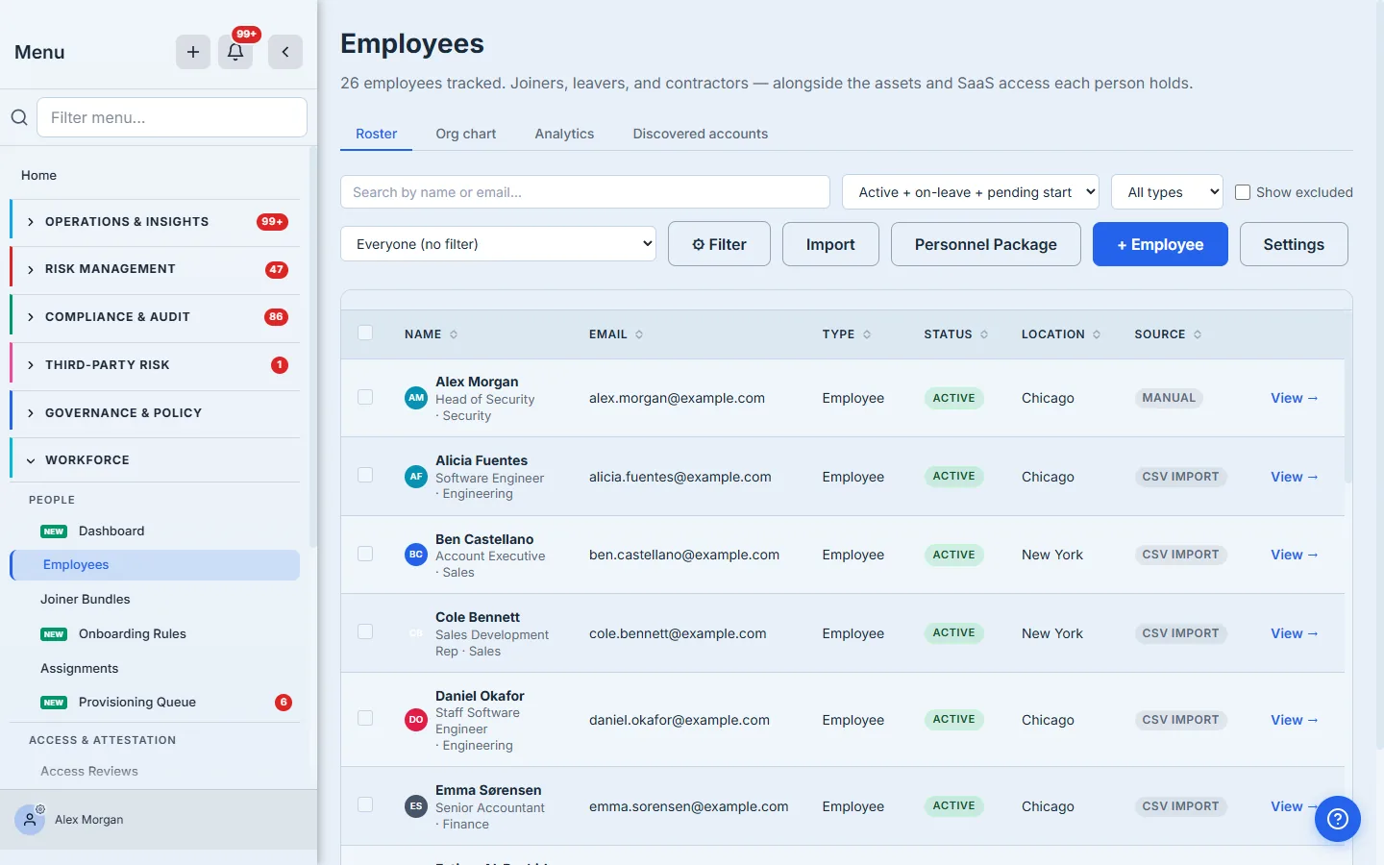Sort by Name column sort arrows
Screen dimensions: 1384x865
tap(454, 334)
